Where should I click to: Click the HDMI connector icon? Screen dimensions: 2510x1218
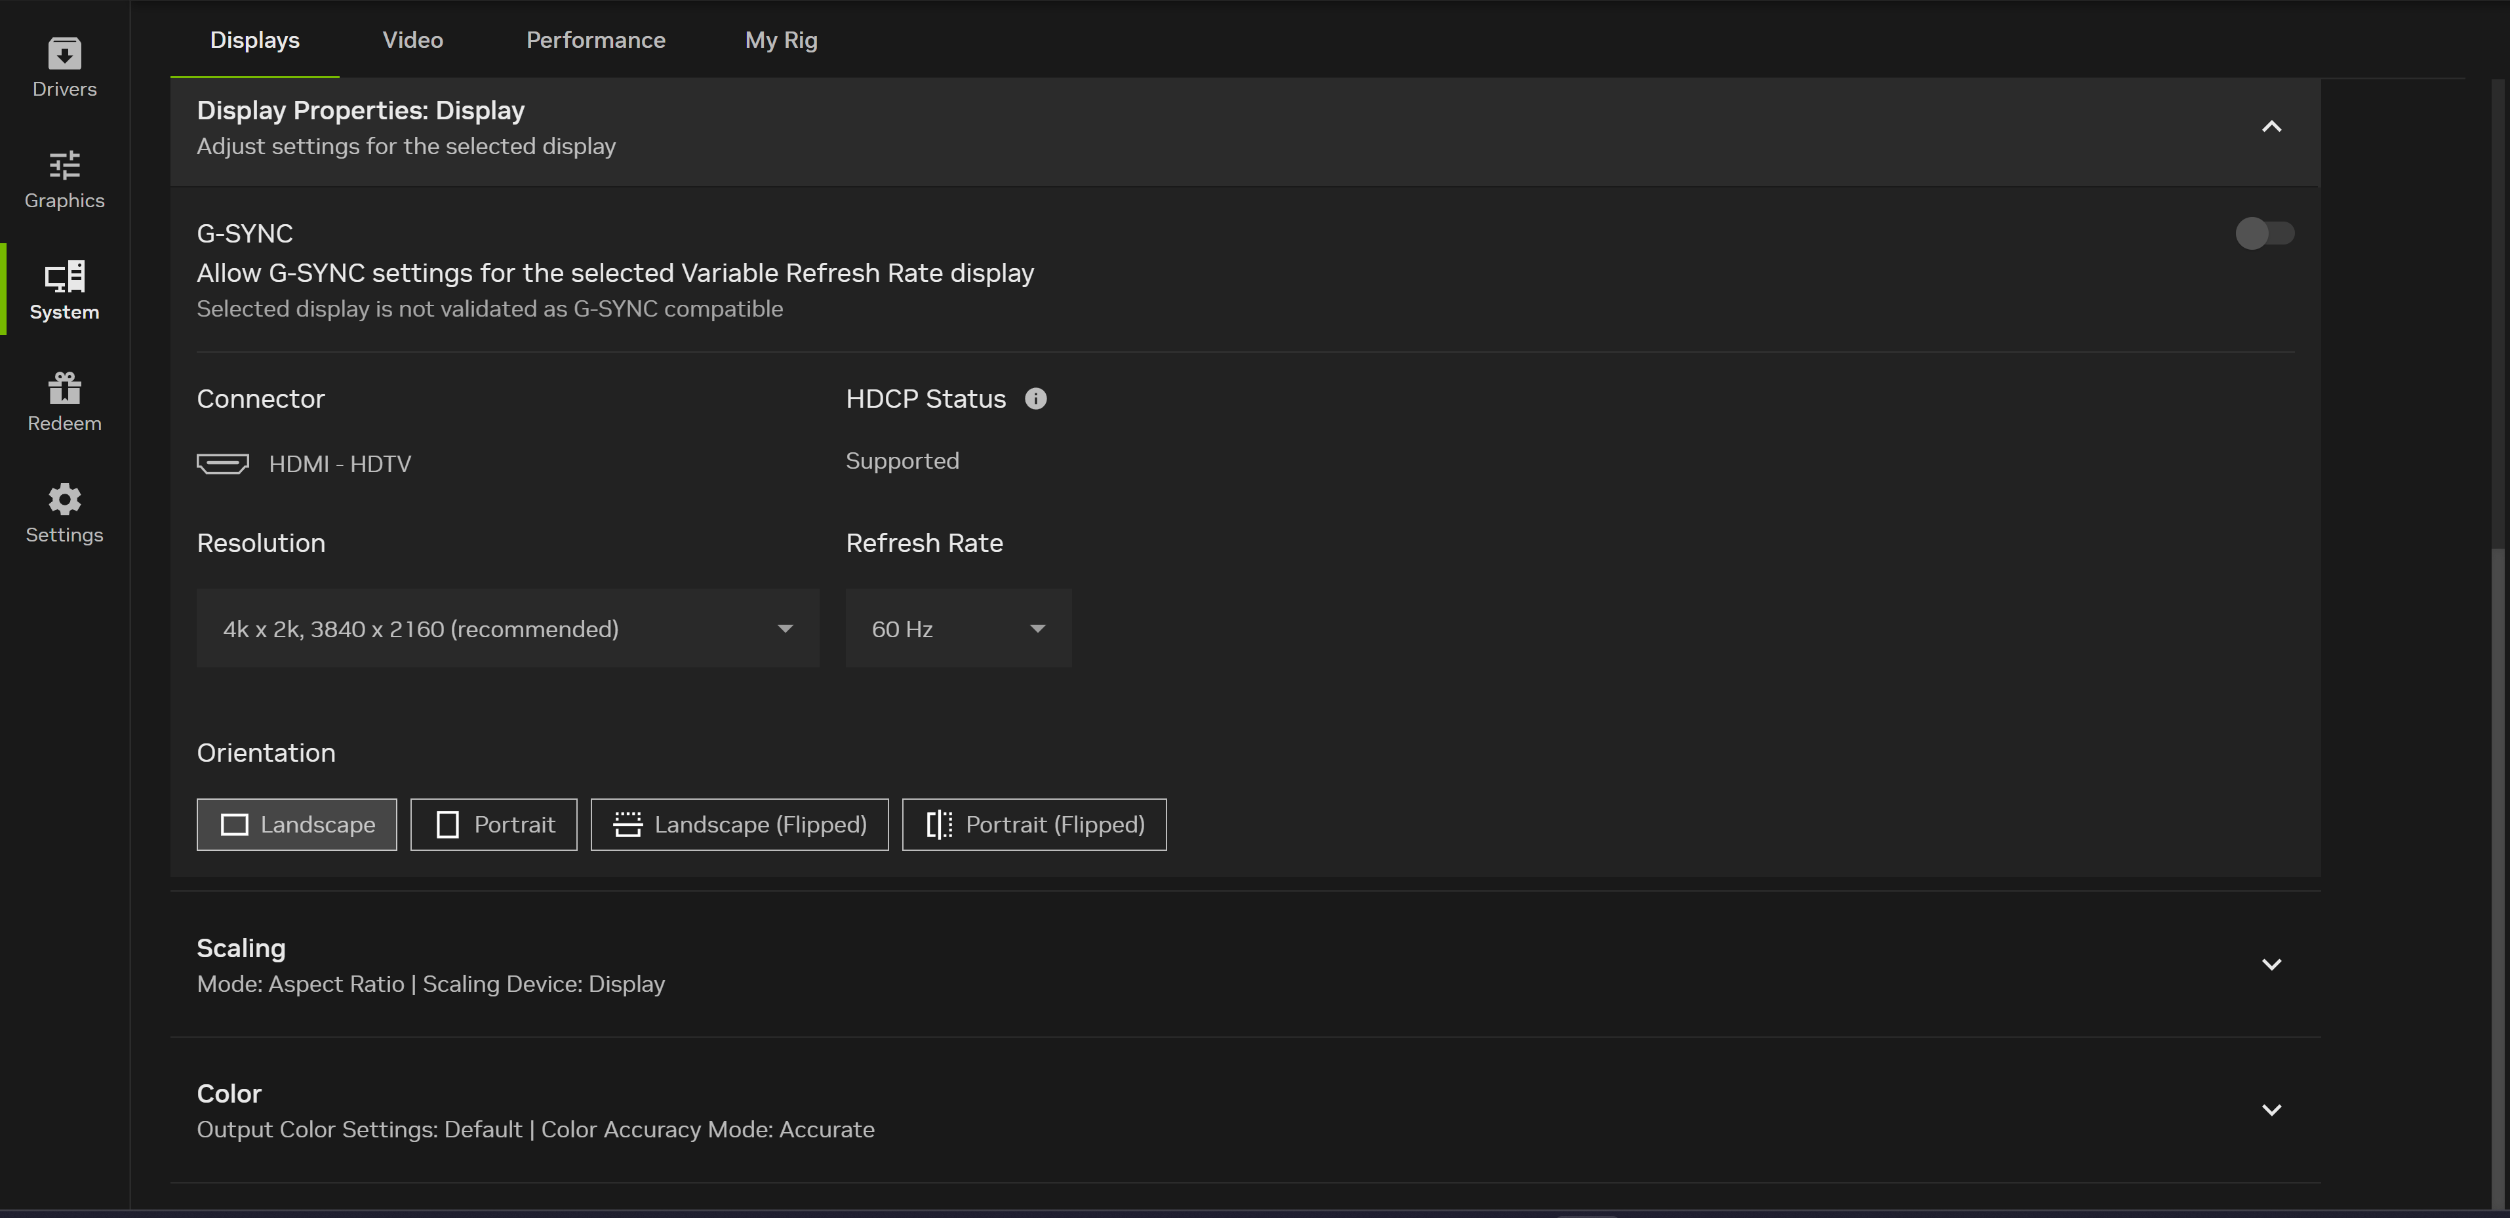222,464
